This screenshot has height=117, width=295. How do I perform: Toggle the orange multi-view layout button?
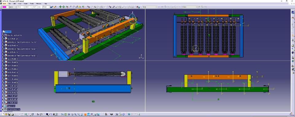[85, 114]
